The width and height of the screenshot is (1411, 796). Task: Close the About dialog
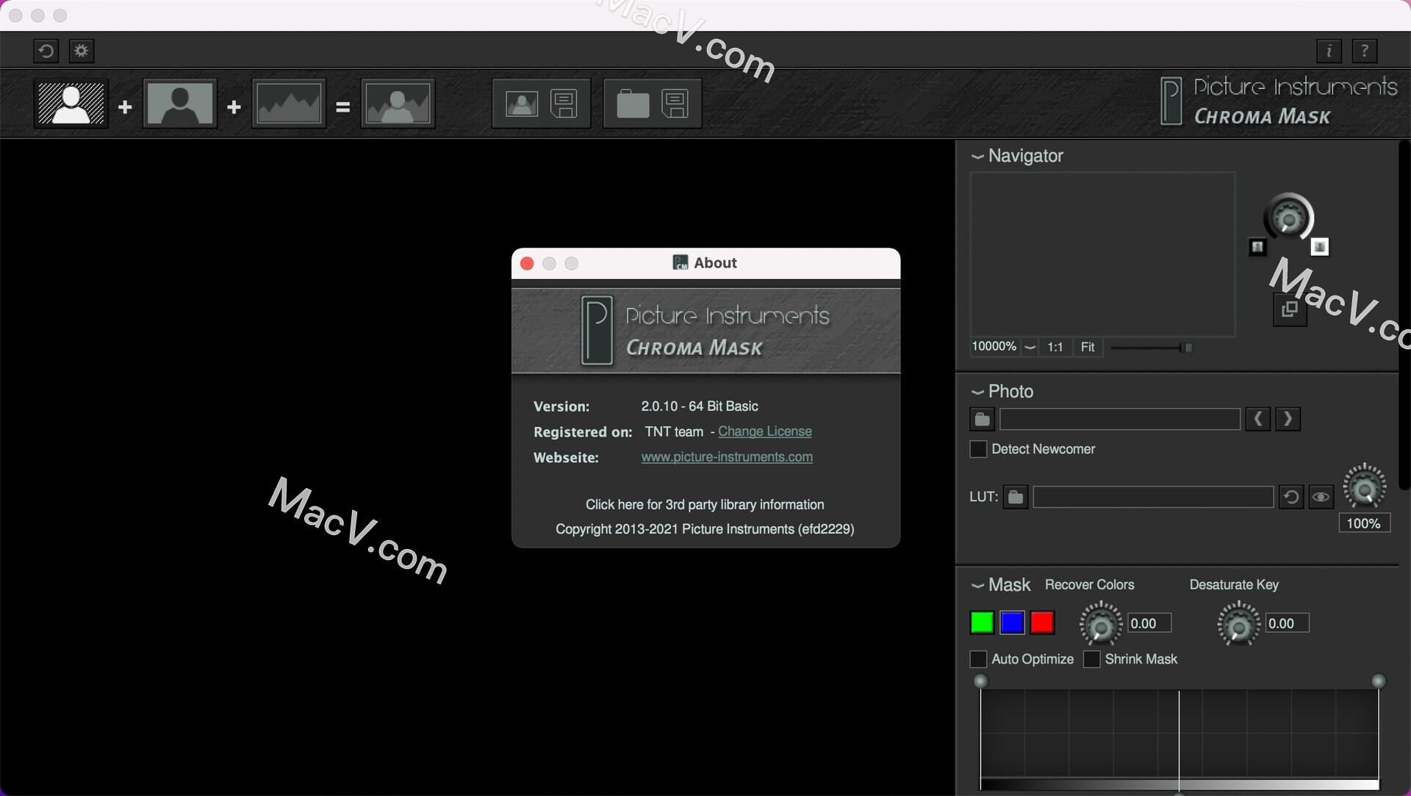point(527,264)
